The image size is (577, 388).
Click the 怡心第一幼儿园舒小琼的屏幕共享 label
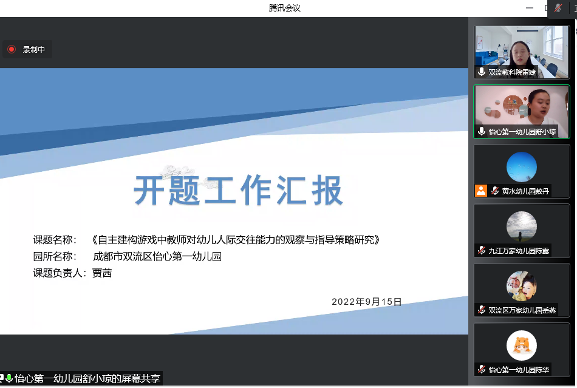[82, 378]
